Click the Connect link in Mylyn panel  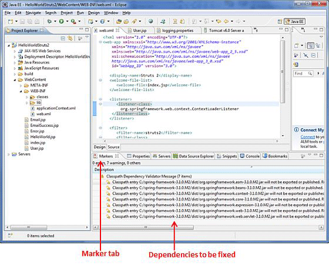tap(308, 137)
